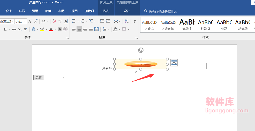Viewport: 255px width, 131px height.
Task: Toggle strikethrough text
Action: point(14,29)
